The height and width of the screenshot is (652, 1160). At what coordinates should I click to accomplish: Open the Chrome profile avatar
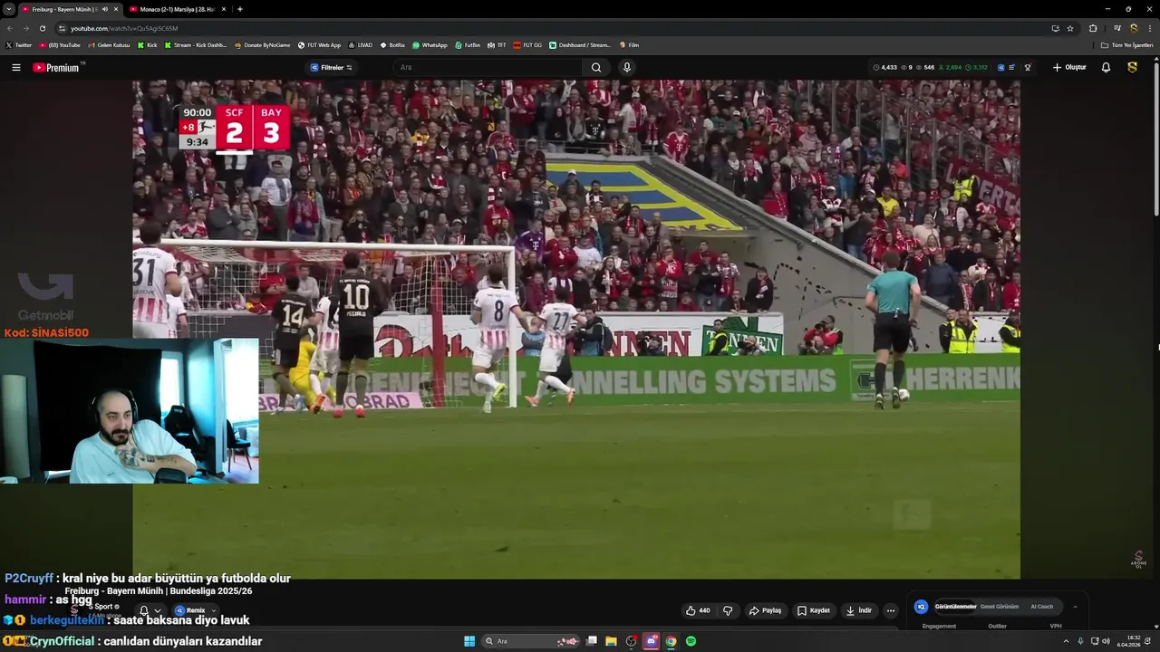pyautogui.click(x=1134, y=28)
